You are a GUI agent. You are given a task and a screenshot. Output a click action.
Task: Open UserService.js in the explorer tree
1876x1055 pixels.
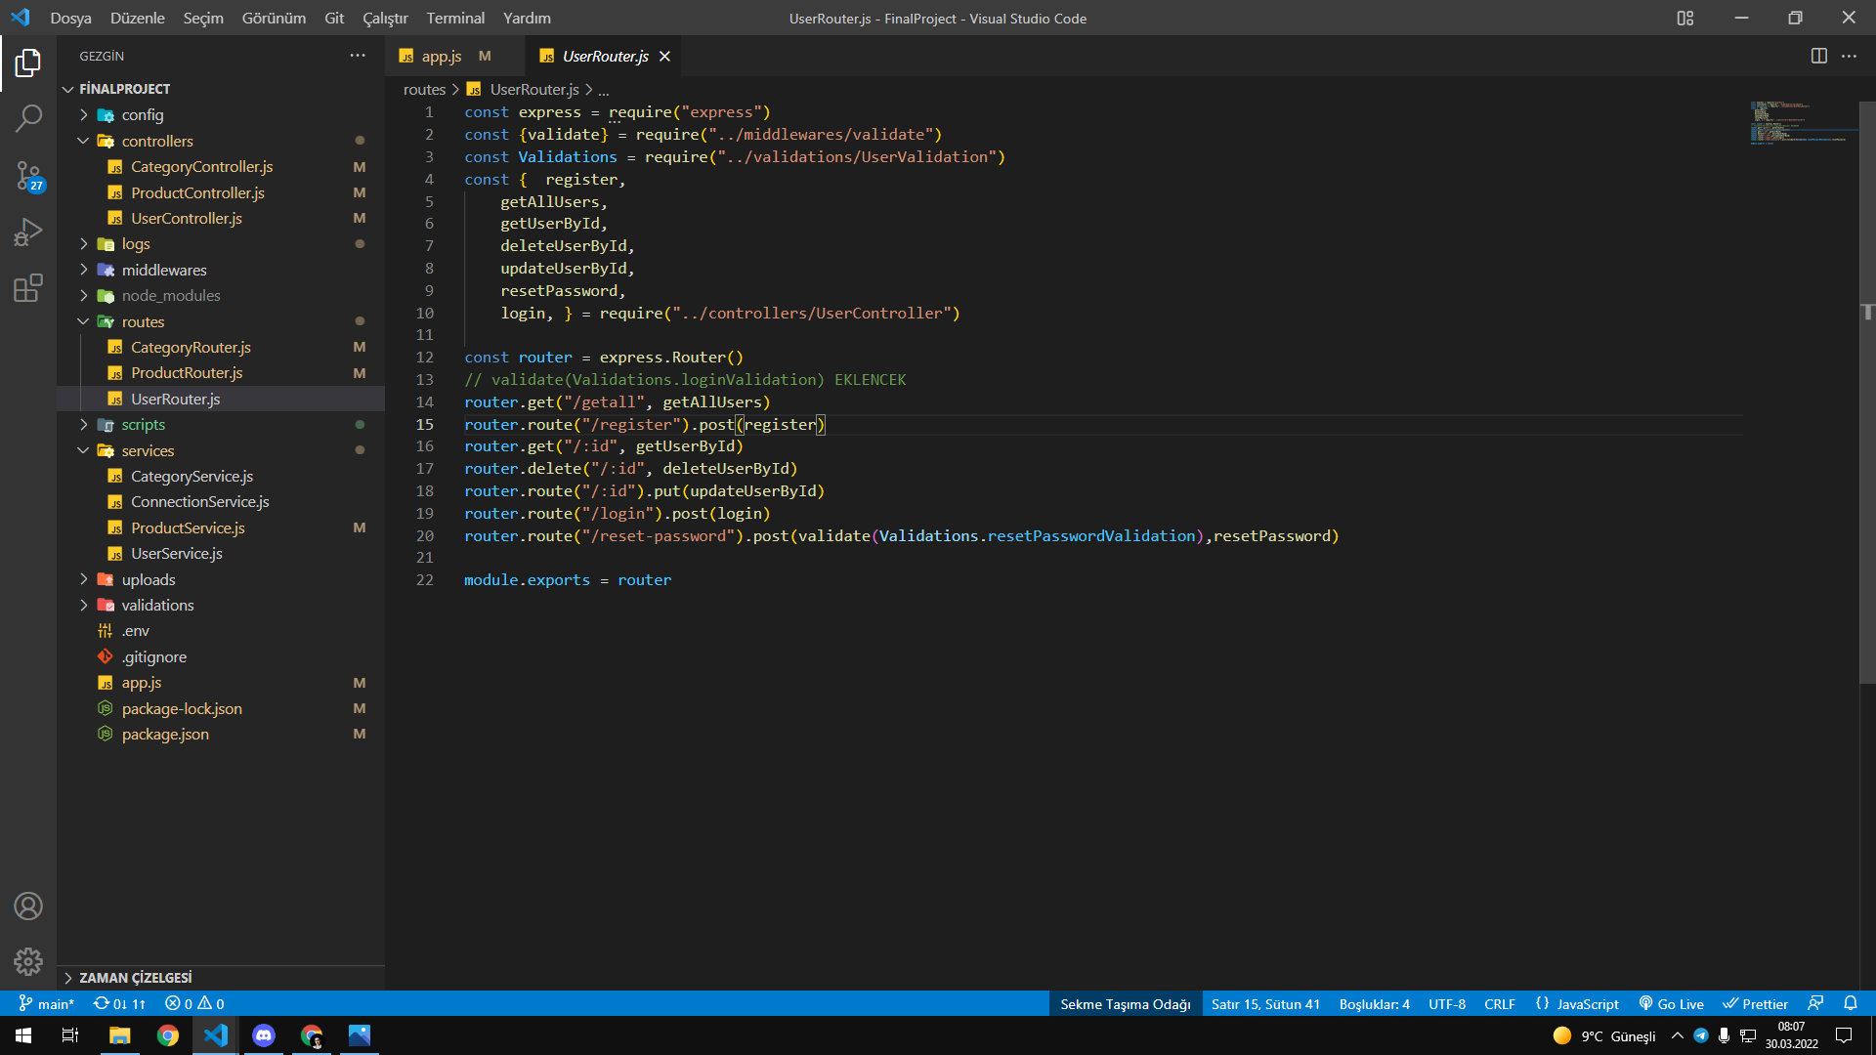pos(177,554)
